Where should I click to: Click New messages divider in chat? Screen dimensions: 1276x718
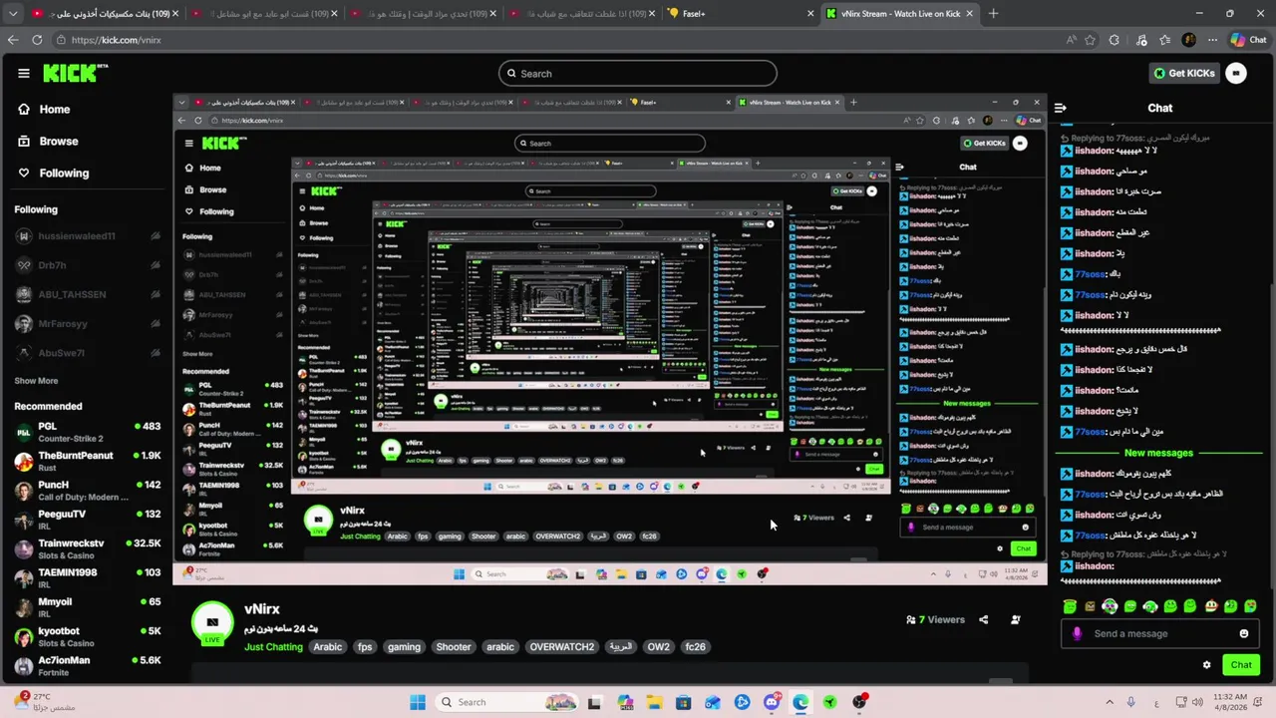[x=1158, y=453]
